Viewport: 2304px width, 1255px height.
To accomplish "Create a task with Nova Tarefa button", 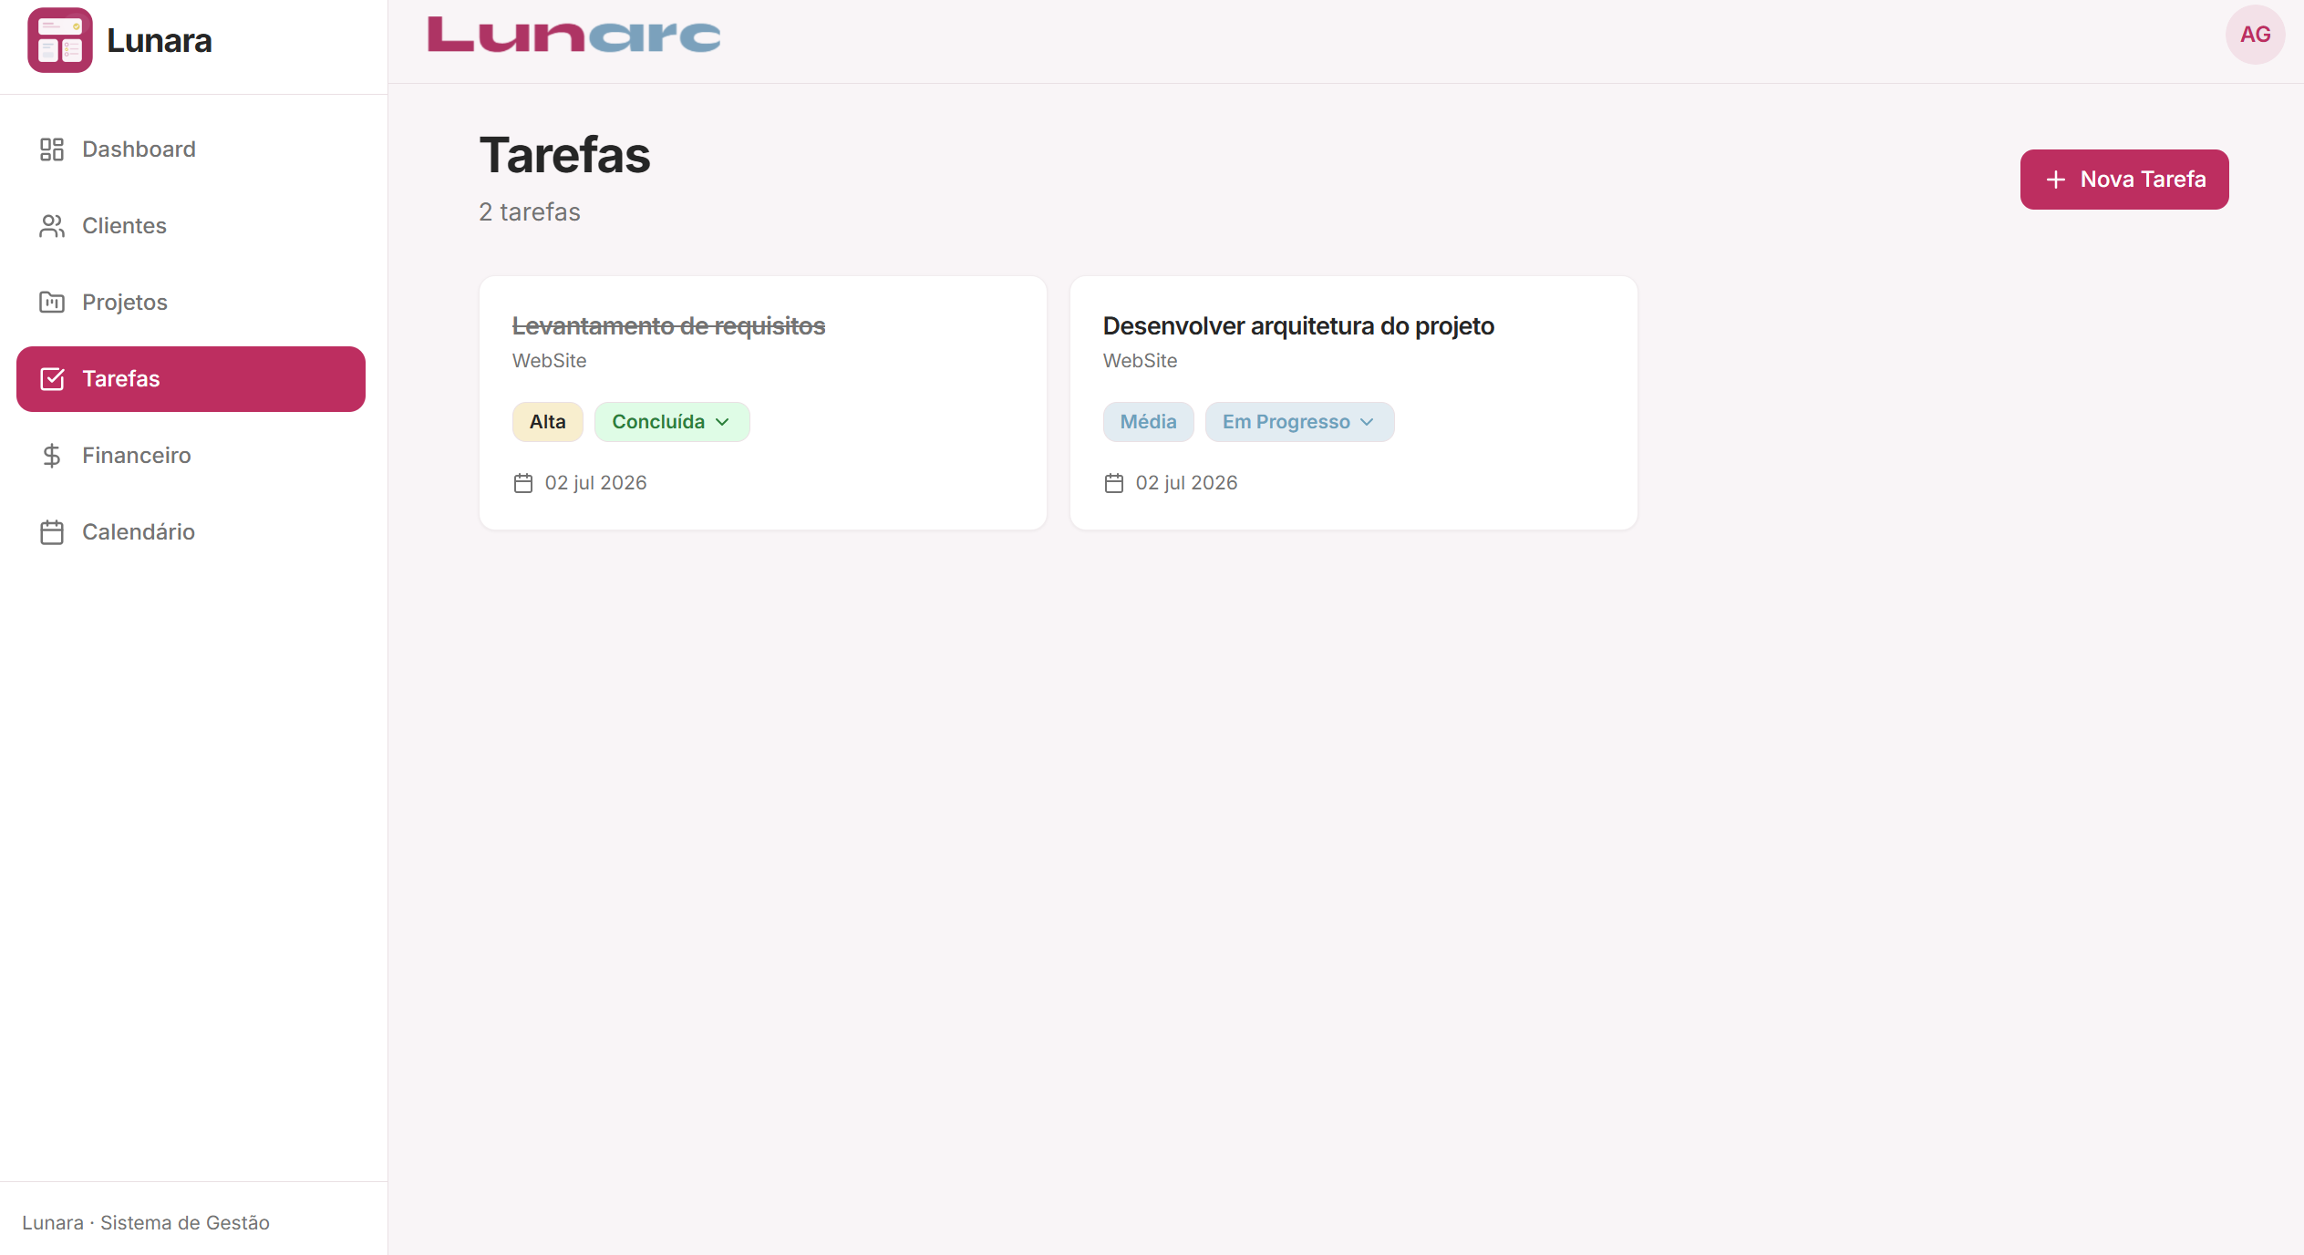I will click(2124, 180).
